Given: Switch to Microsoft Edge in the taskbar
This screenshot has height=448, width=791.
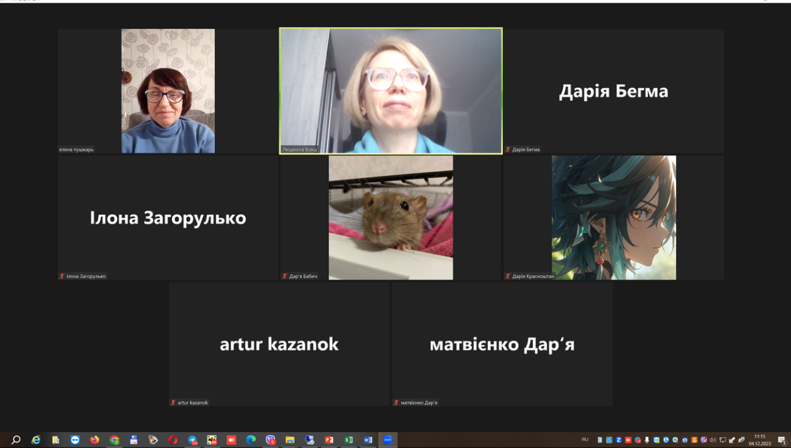Looking at the screenshot, I should (251, 440).
